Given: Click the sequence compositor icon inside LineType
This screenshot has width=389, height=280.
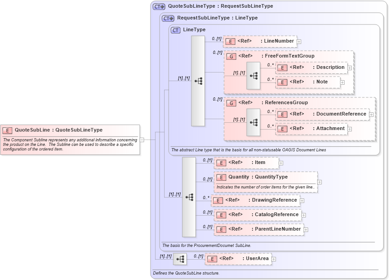Looking at the screenshot, I should (x=198, y=80).
